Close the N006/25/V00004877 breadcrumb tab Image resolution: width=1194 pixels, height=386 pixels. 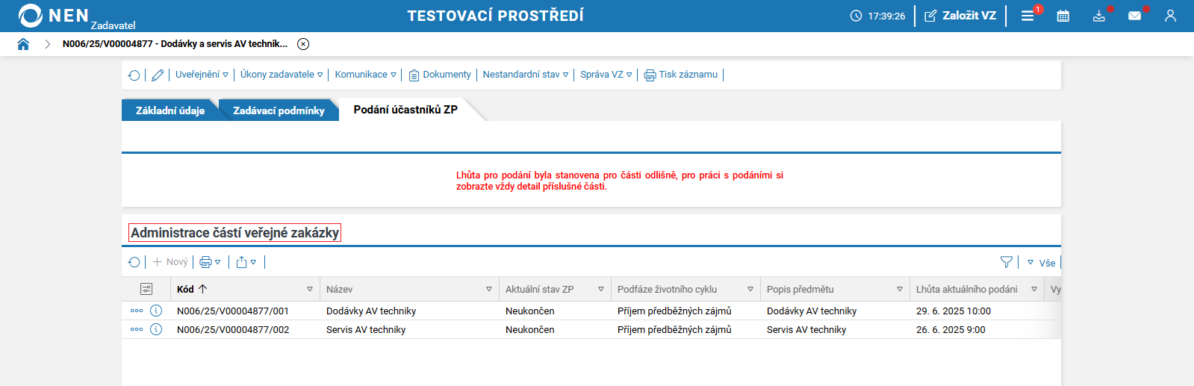point(303,44)
